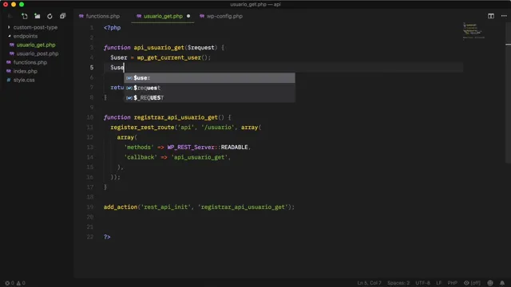Viewport: 511px width, 287px height.
Task: Open the notifications bell icon
Action: pyautogui.click(x=502, y=283)
